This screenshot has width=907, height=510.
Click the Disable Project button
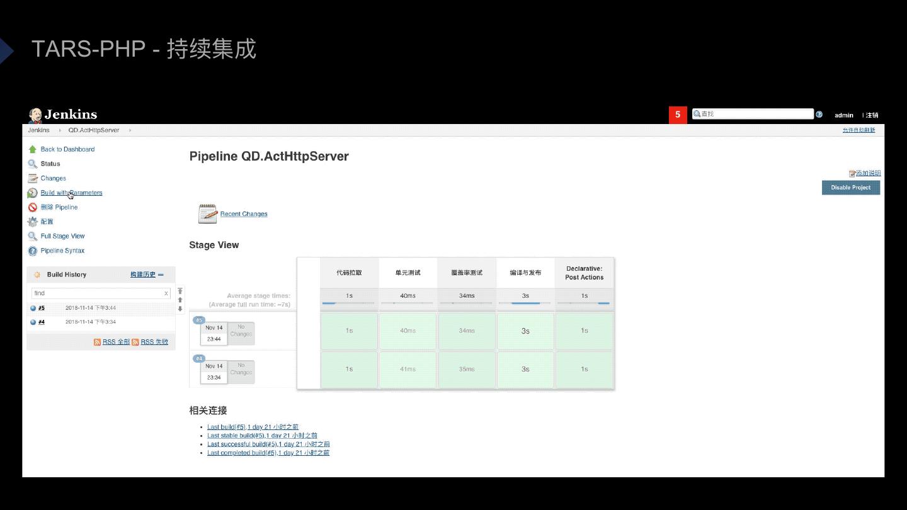pos(851,188)
